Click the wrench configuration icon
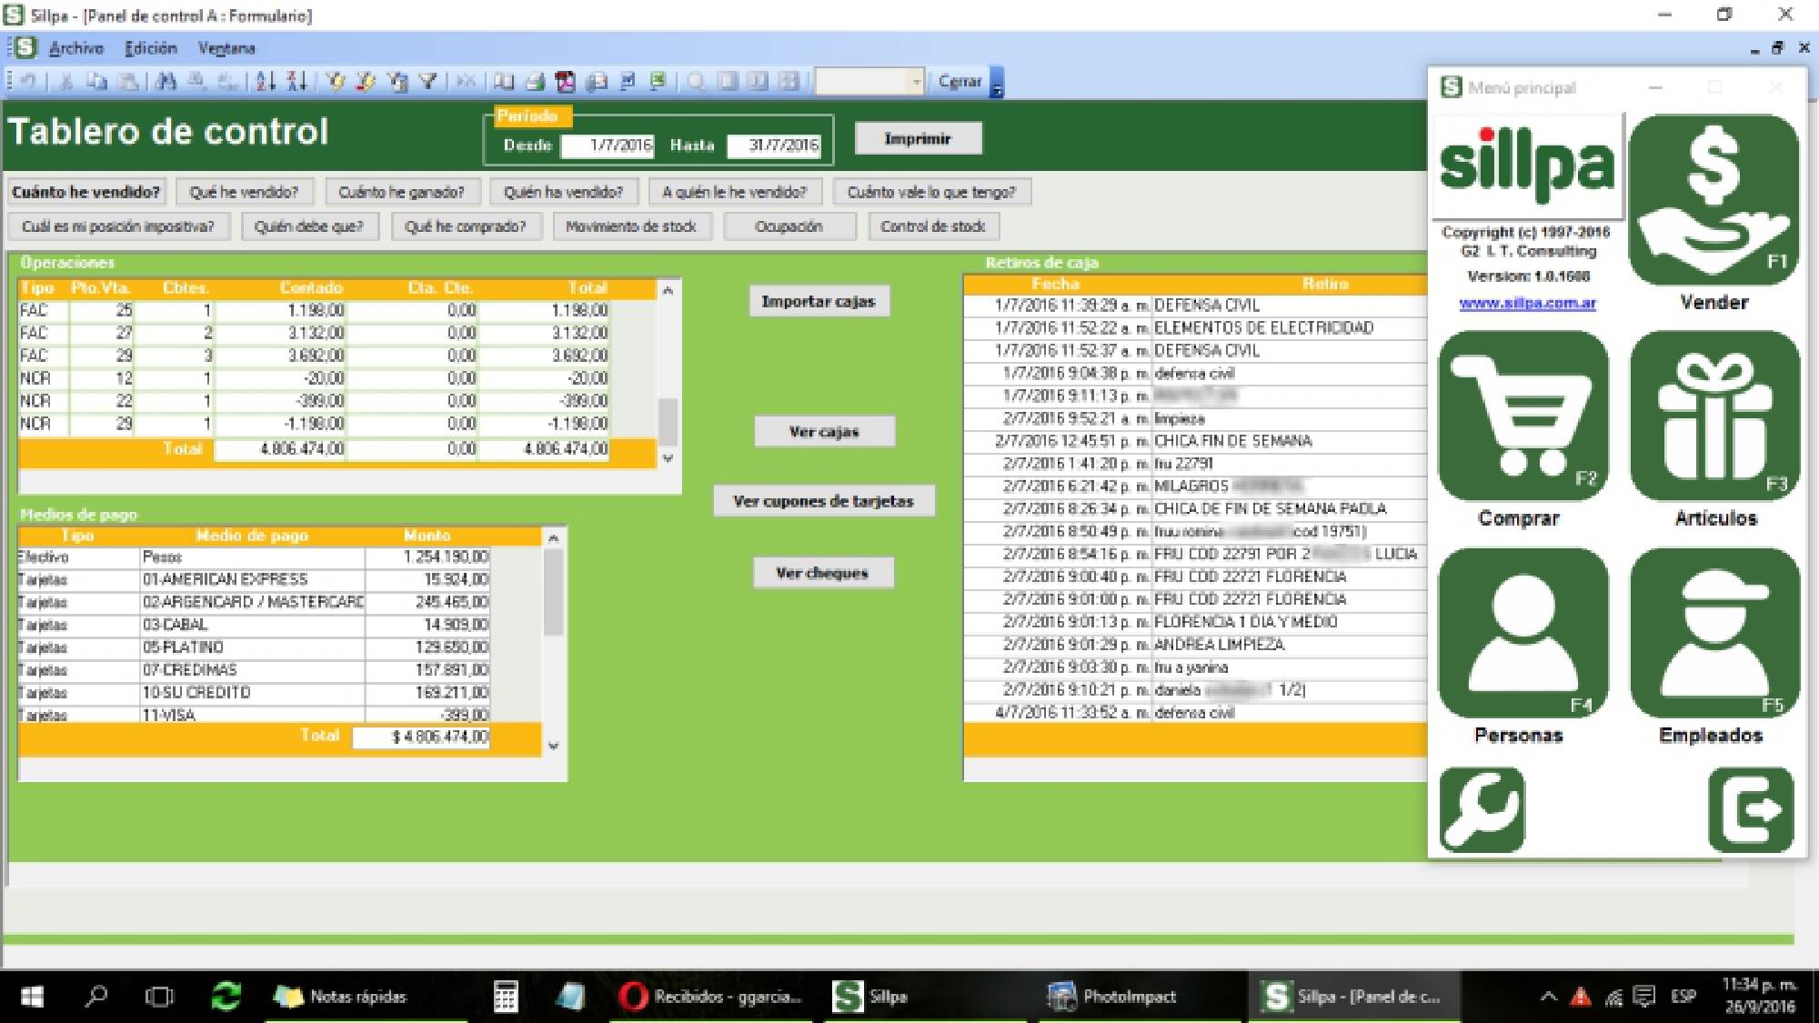1819x1023 pixels. pyautogui.click(x=1483, y=810)
